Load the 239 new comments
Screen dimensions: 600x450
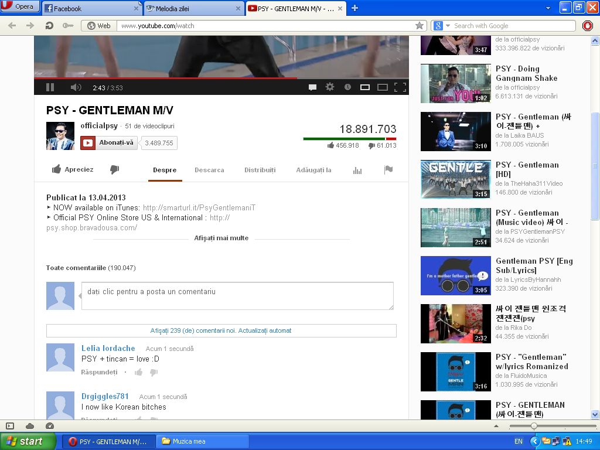point(221,330)
